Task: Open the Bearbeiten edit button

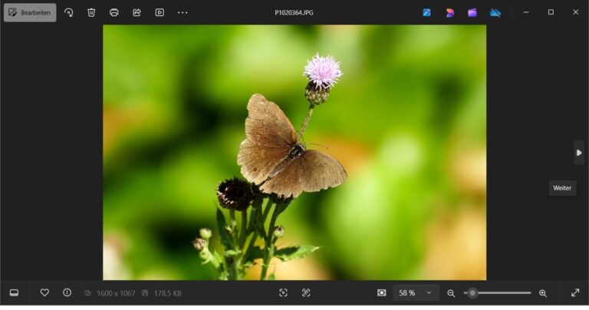Action: tap(30, 12)
